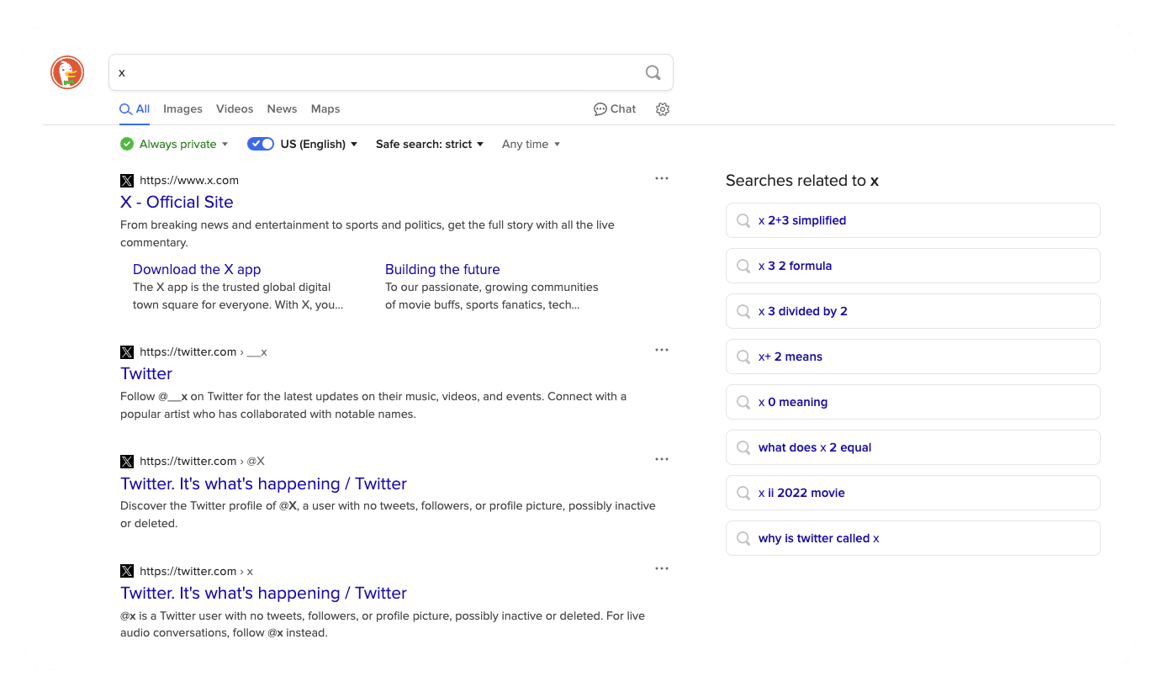Image resolution: width=1158 pixels, height=692 pixels.
Task: Click X favicon beside https://www.x.com
Action: click(127, 180)
